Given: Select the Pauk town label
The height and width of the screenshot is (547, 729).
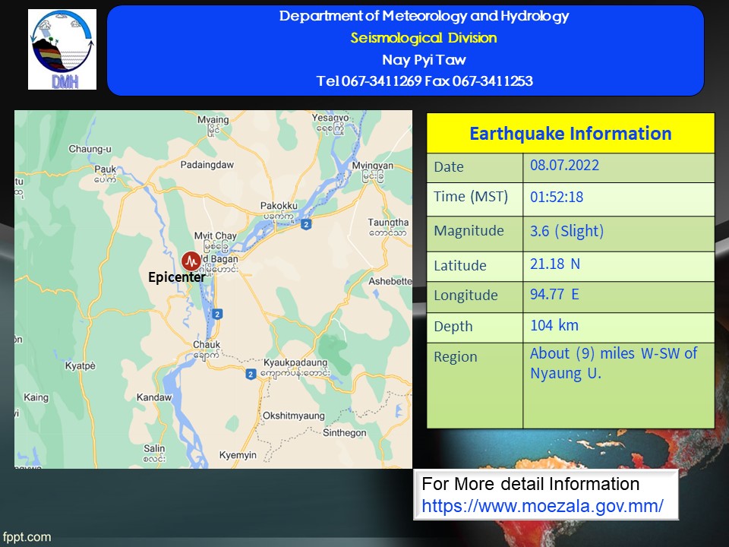Looking at the screenshot, I should (105, 169).
